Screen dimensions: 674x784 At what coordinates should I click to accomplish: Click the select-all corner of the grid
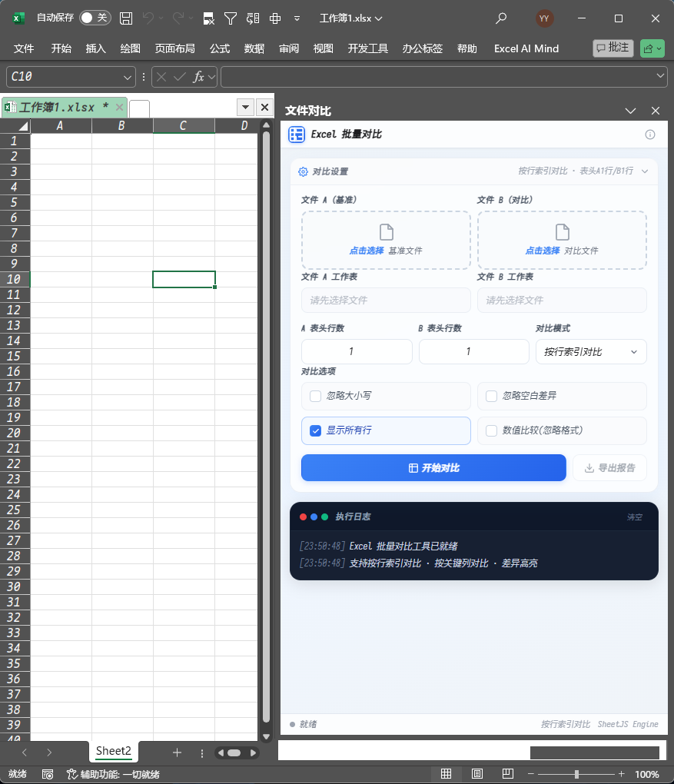(22, 126)
